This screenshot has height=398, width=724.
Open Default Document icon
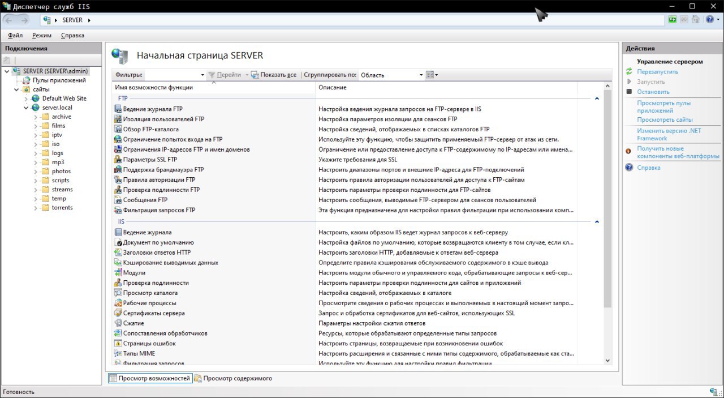pos(118,242)
